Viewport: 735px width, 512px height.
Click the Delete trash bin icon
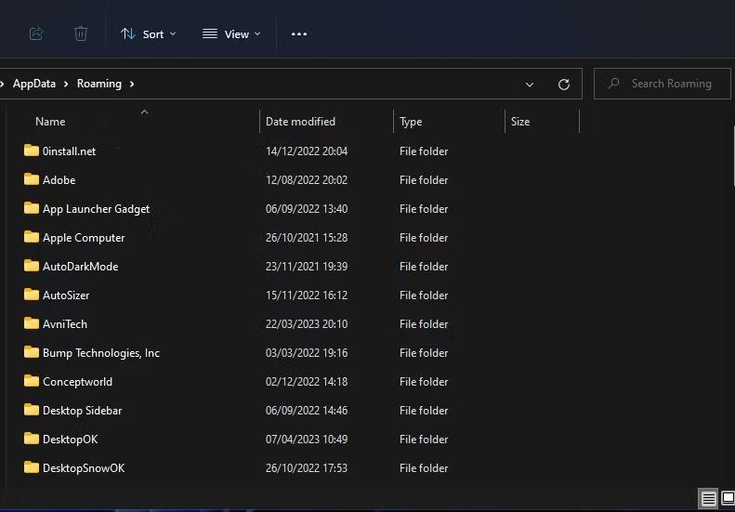pos(81,33)
